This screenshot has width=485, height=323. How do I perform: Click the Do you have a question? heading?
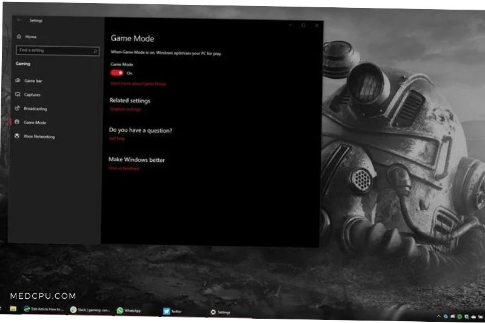click(x=141, y=130)
